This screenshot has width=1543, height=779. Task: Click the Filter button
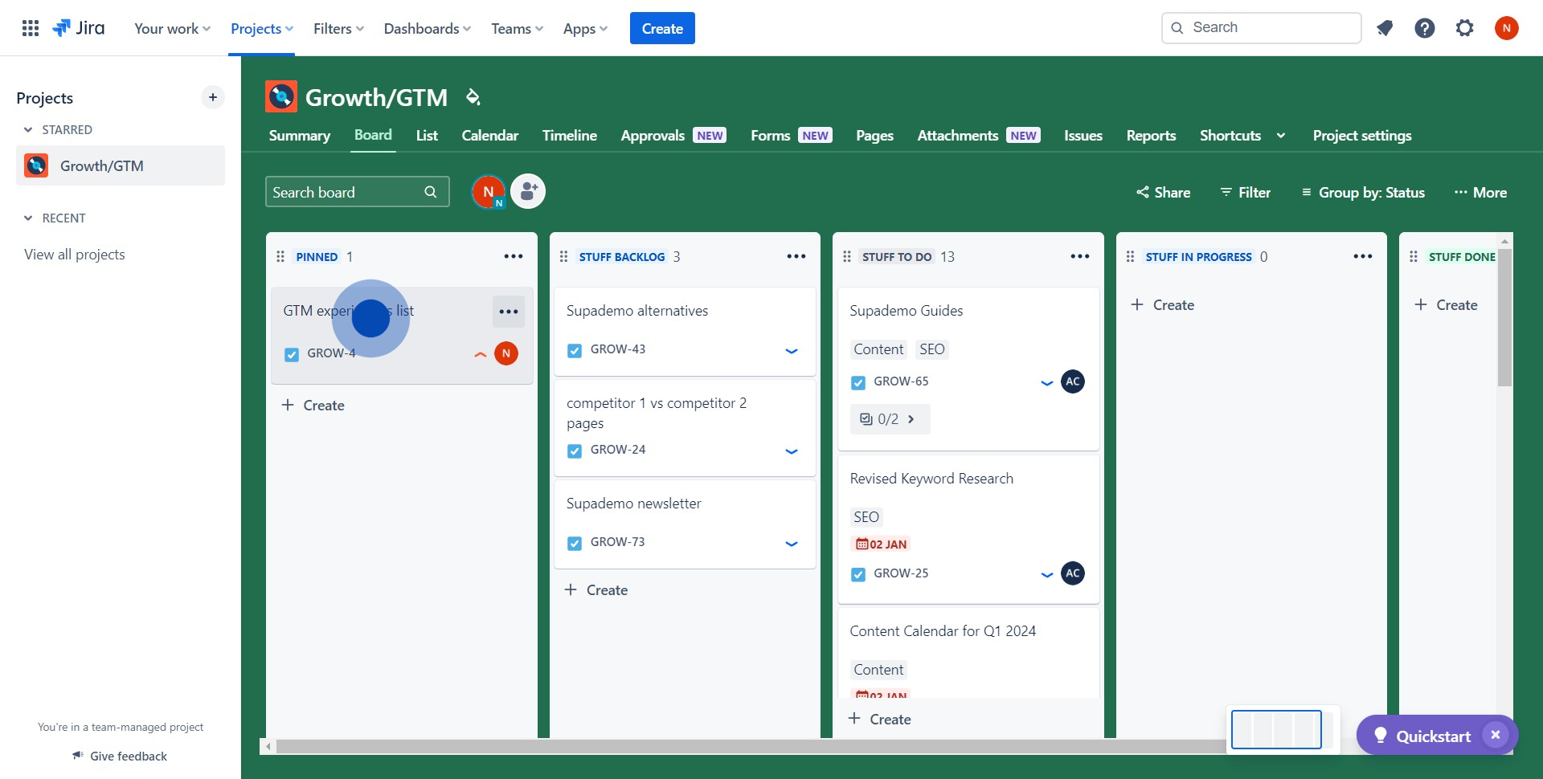coord(1245,193)
